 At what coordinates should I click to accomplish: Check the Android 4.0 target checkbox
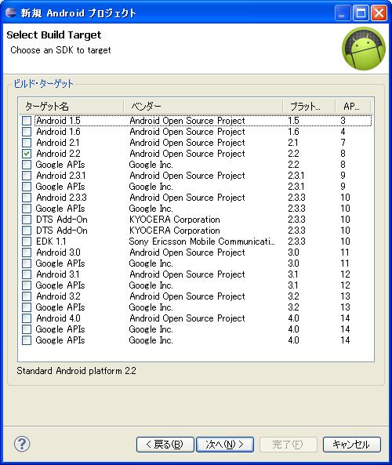pyautogui.click(x=27, y=318)
